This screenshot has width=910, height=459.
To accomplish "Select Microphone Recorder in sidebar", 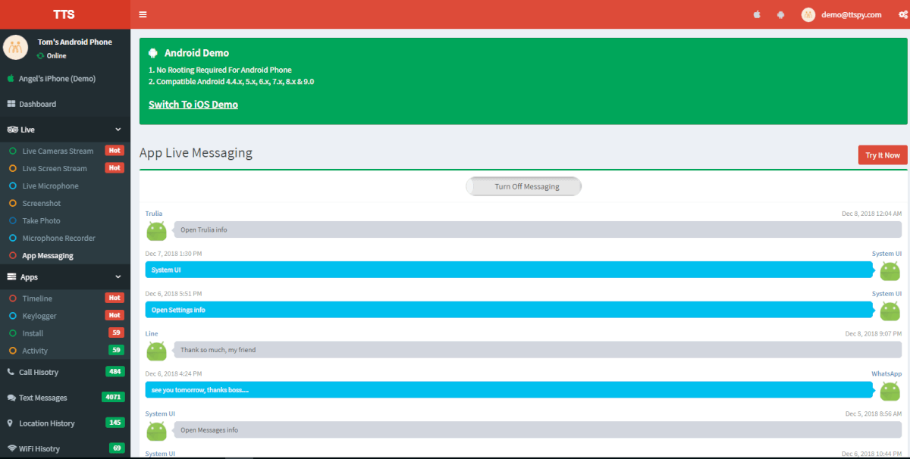I will (58, 238).
